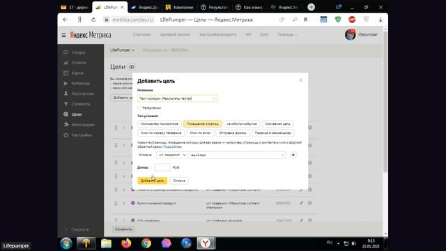This screenshot has width=446, height=251.
Task: Launch Chrome from the taskbar
Action: [146, 243]
